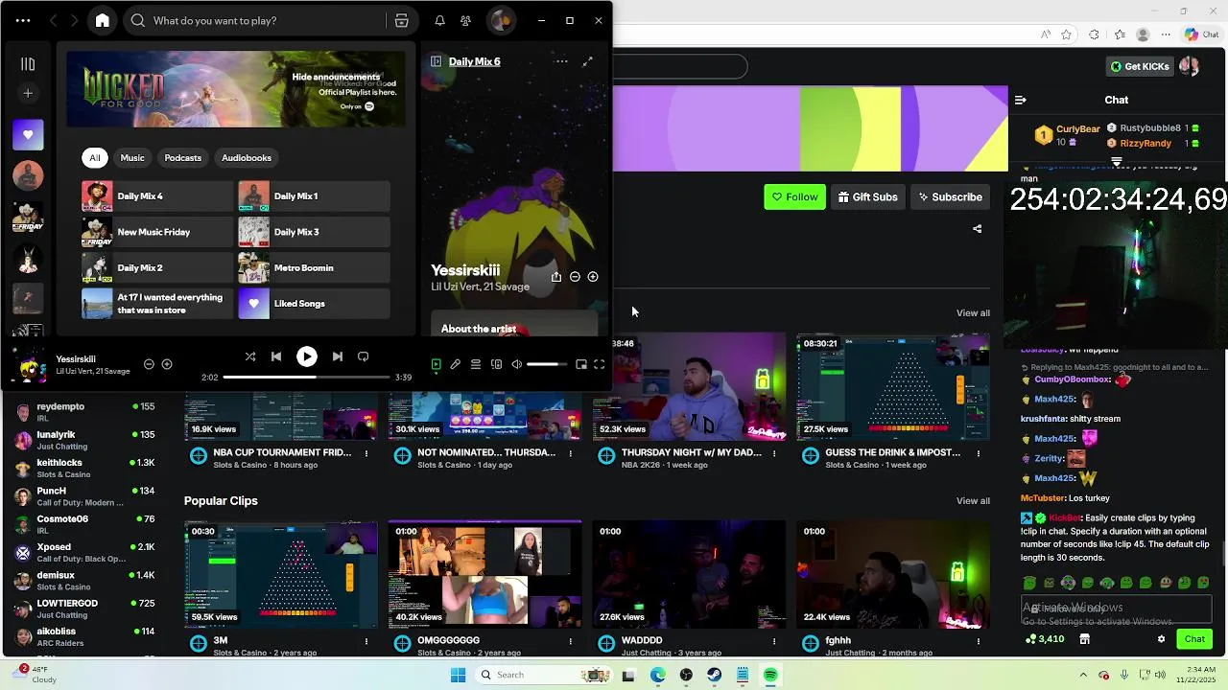Open the Spotify three-dot app menu
Screen dimensions: 1228x690
click(23, 20)
